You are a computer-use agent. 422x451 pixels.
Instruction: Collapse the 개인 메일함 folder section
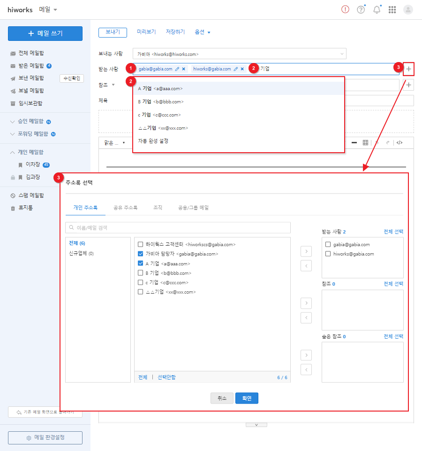click(12, 152)
